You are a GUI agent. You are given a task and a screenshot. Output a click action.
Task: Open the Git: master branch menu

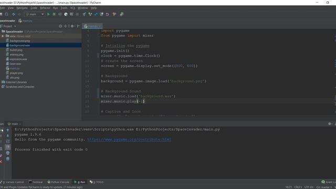click(x=324, y=187)
